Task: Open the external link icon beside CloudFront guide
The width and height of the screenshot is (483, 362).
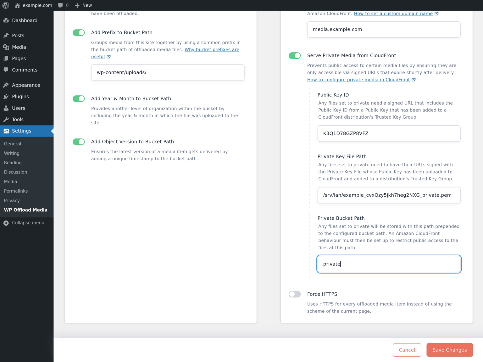Action: 414,79
